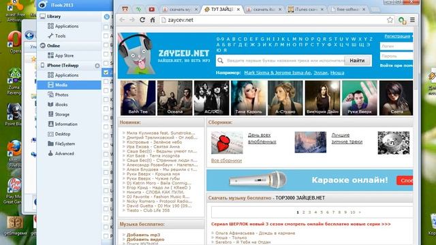
Task: Open День всех влюблённых collection link
Action: click(x=262, y=138)
